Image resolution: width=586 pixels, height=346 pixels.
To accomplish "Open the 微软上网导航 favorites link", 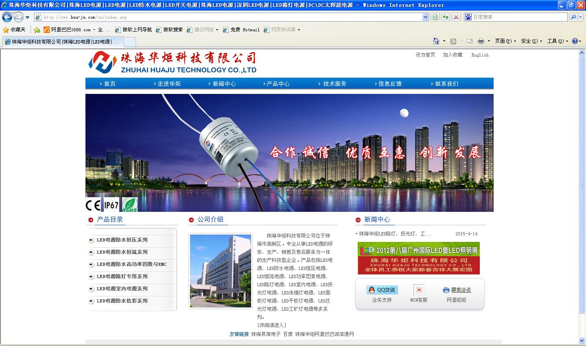I will click(133, 30).
